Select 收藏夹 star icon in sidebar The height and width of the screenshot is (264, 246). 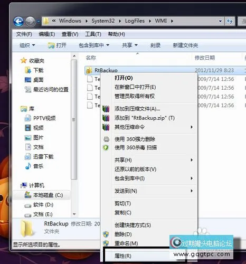coord(24,61)
